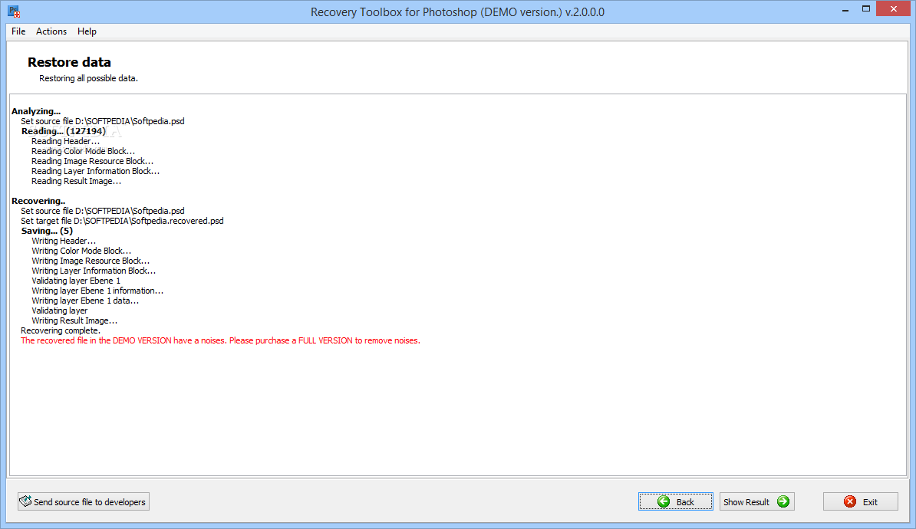The width and height of the screenshot is (916, 529).
Task: Click the 'Reading Layer Information Block...' line
Action: tap(95, 171)
